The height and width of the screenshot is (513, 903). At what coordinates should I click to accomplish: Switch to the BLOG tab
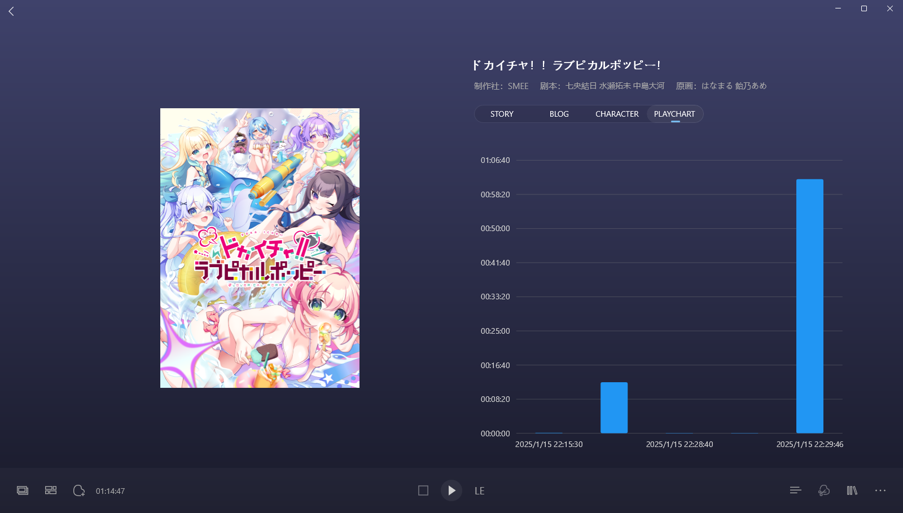coord(559,114)
